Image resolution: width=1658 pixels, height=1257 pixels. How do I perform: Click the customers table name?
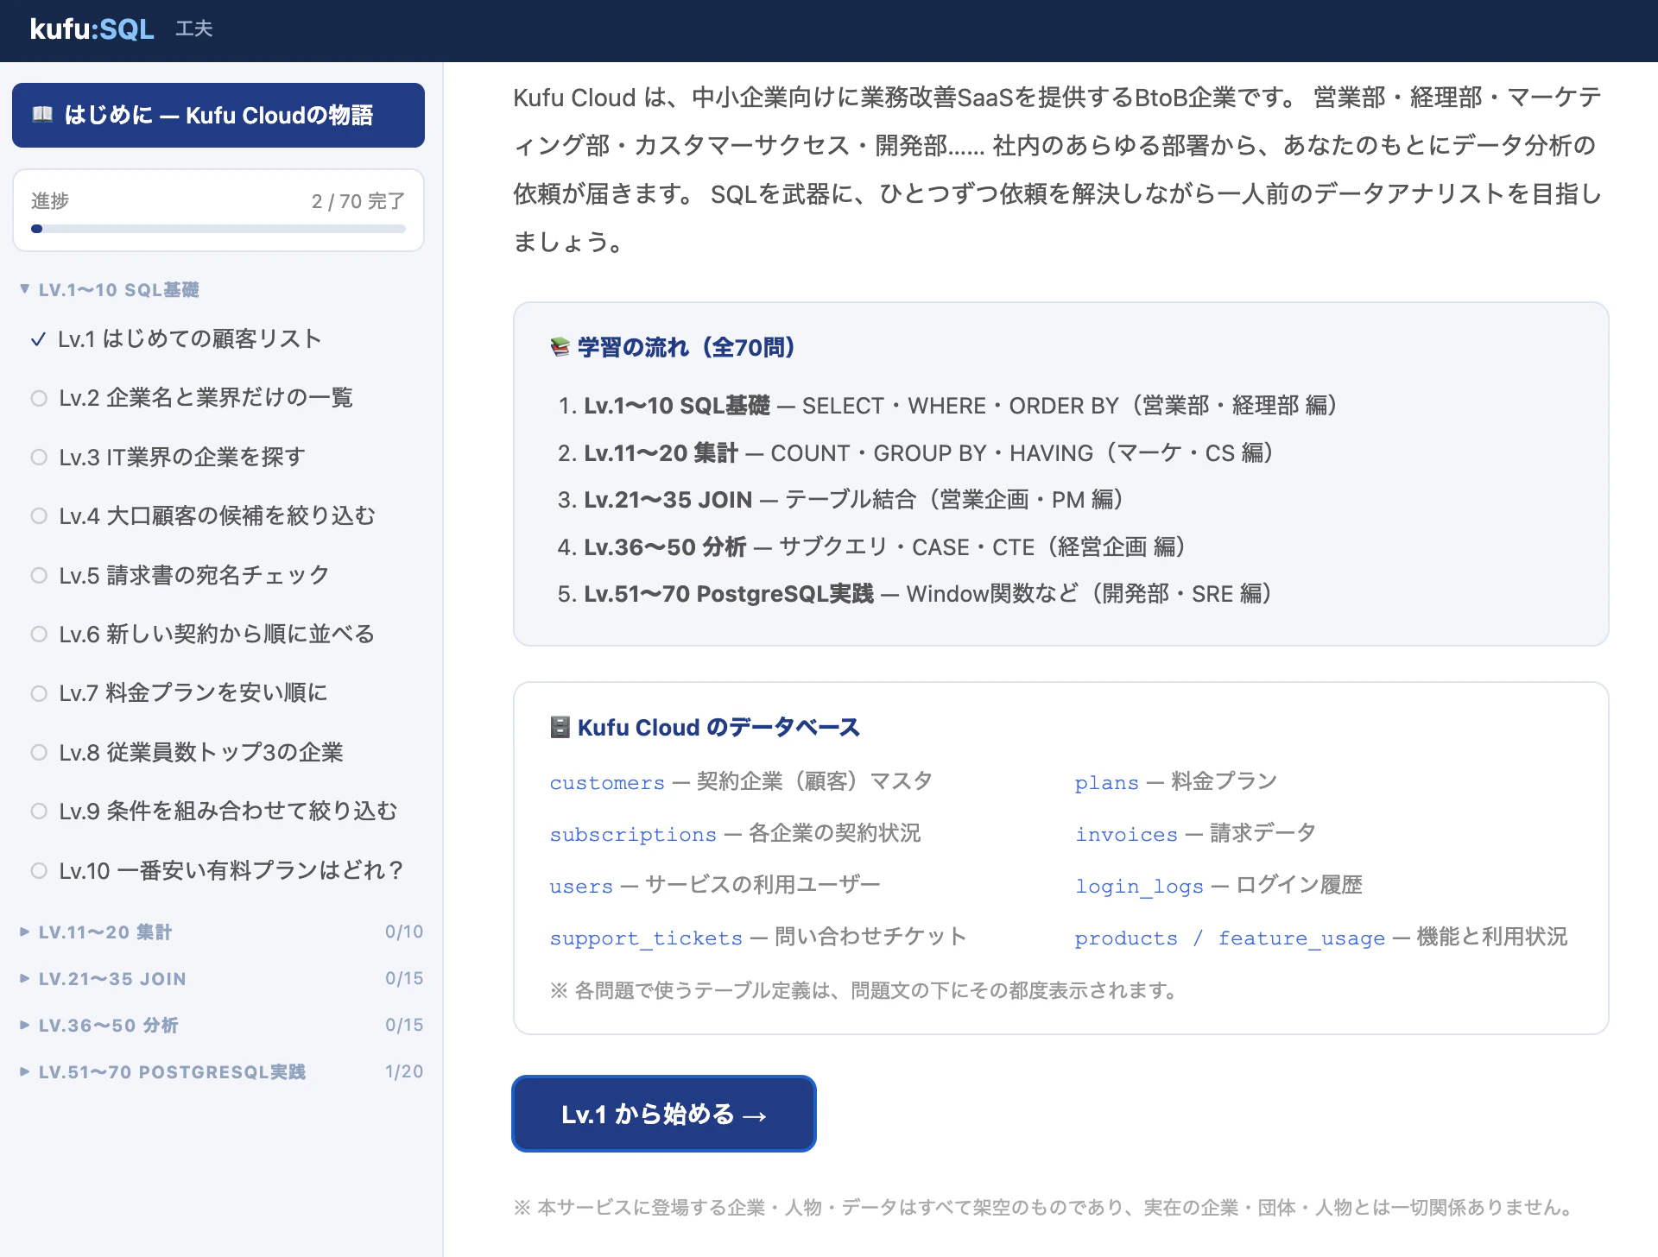[x=607, y=783]
